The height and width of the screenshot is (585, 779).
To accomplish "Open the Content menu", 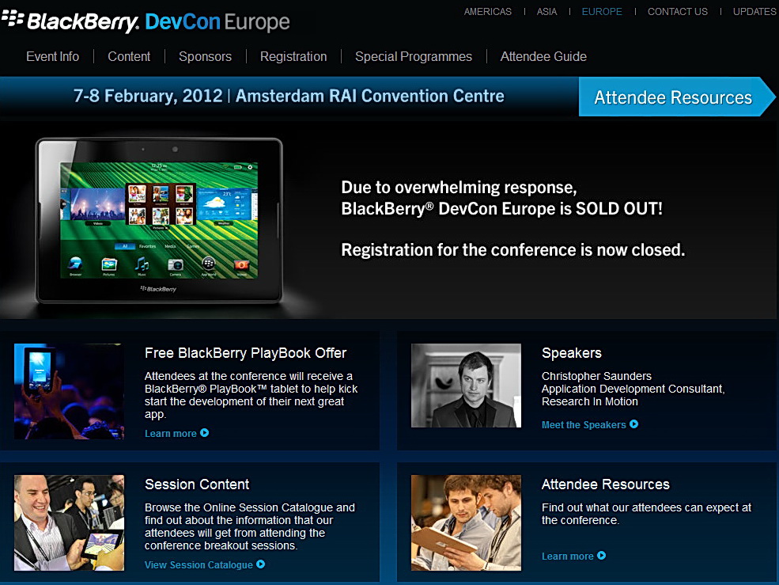I will click(129, 57).
